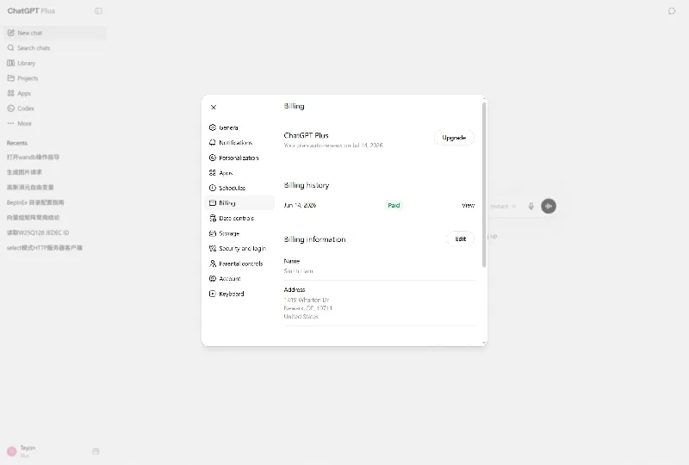
Task: Open Data controls settings tab
Action: click(239, 218)
